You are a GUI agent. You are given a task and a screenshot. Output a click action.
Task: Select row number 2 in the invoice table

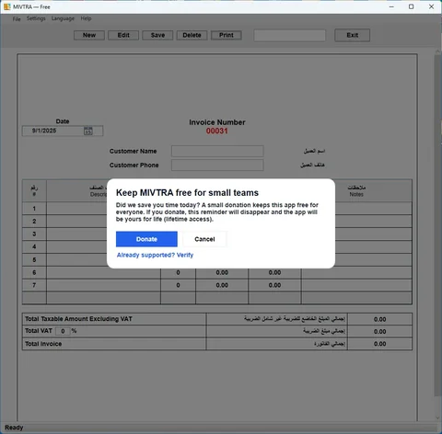pyautogui.click(x=34, y=222)
